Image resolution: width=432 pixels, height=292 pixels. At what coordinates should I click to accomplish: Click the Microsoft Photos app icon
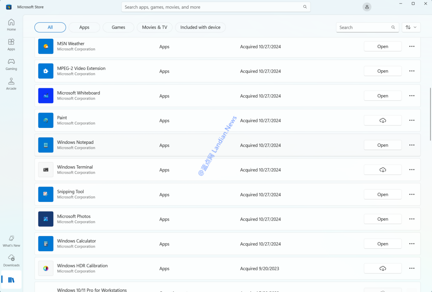click(46, 219)
